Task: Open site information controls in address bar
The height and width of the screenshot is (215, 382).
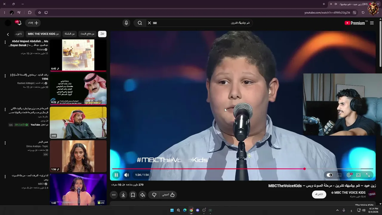Action: [x=355, y=13]
